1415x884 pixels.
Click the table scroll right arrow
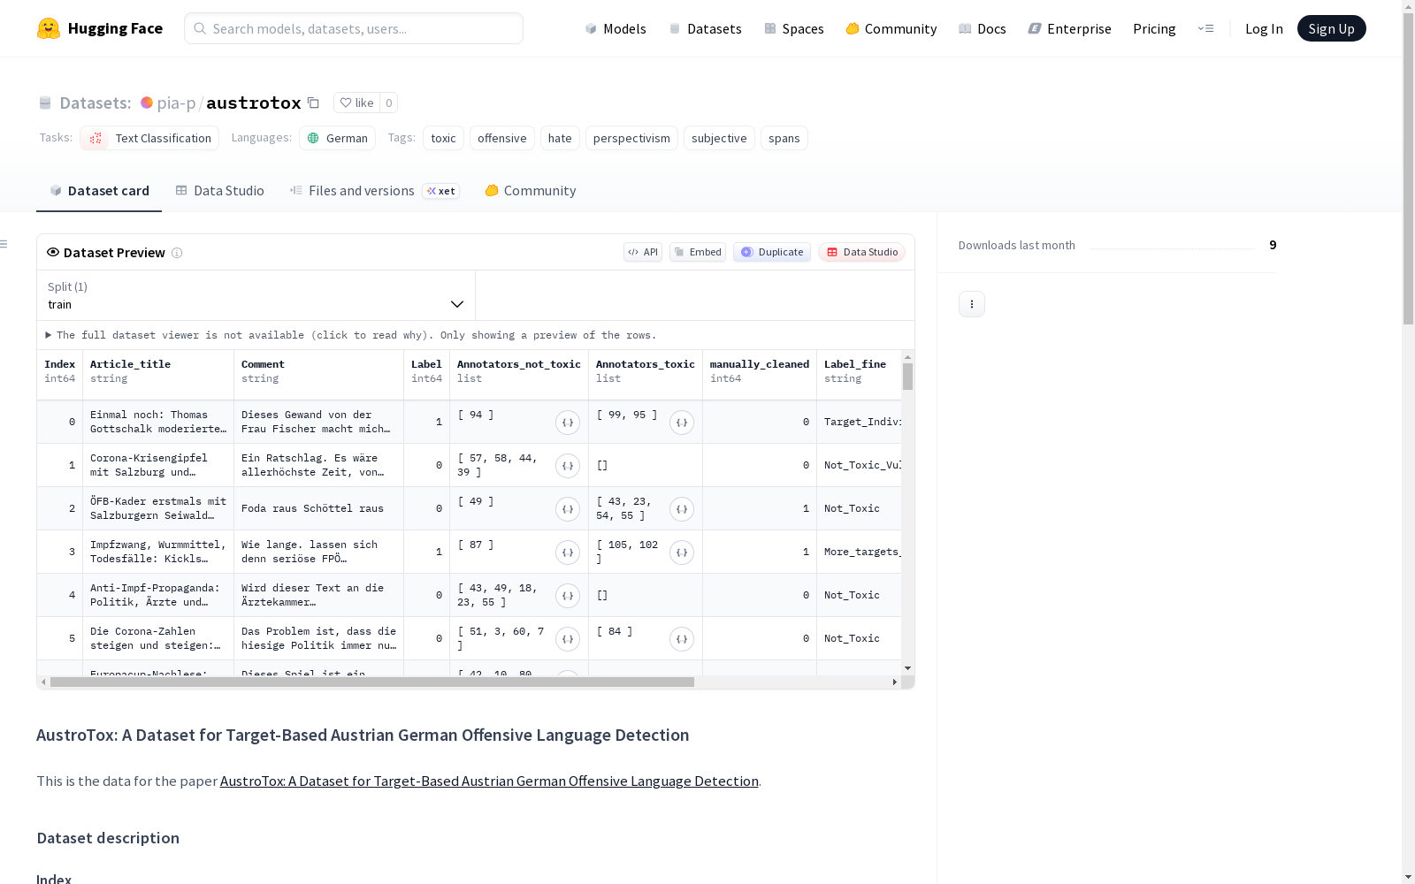point(895,682)
